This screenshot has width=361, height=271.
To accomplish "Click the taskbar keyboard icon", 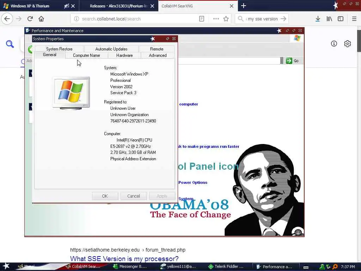I will pyautogui.click(x=306, y=267).
